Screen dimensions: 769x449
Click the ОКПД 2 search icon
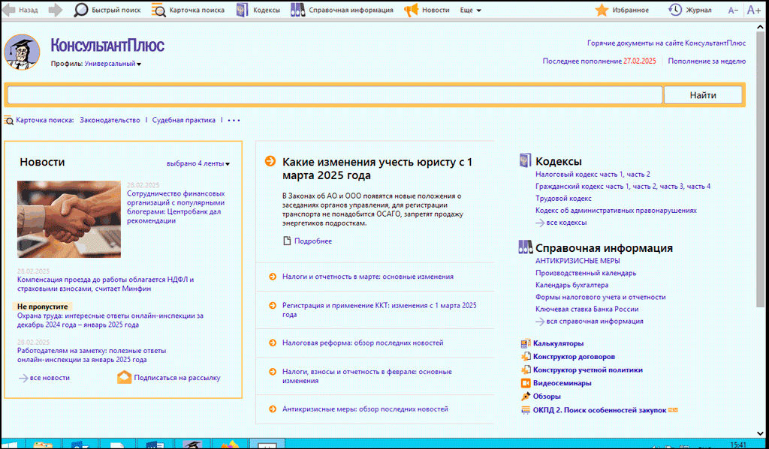[x=525, y=410]
